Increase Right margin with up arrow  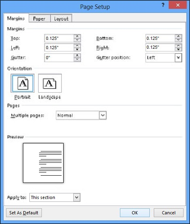pyautogui.click(x=178, y=46)
